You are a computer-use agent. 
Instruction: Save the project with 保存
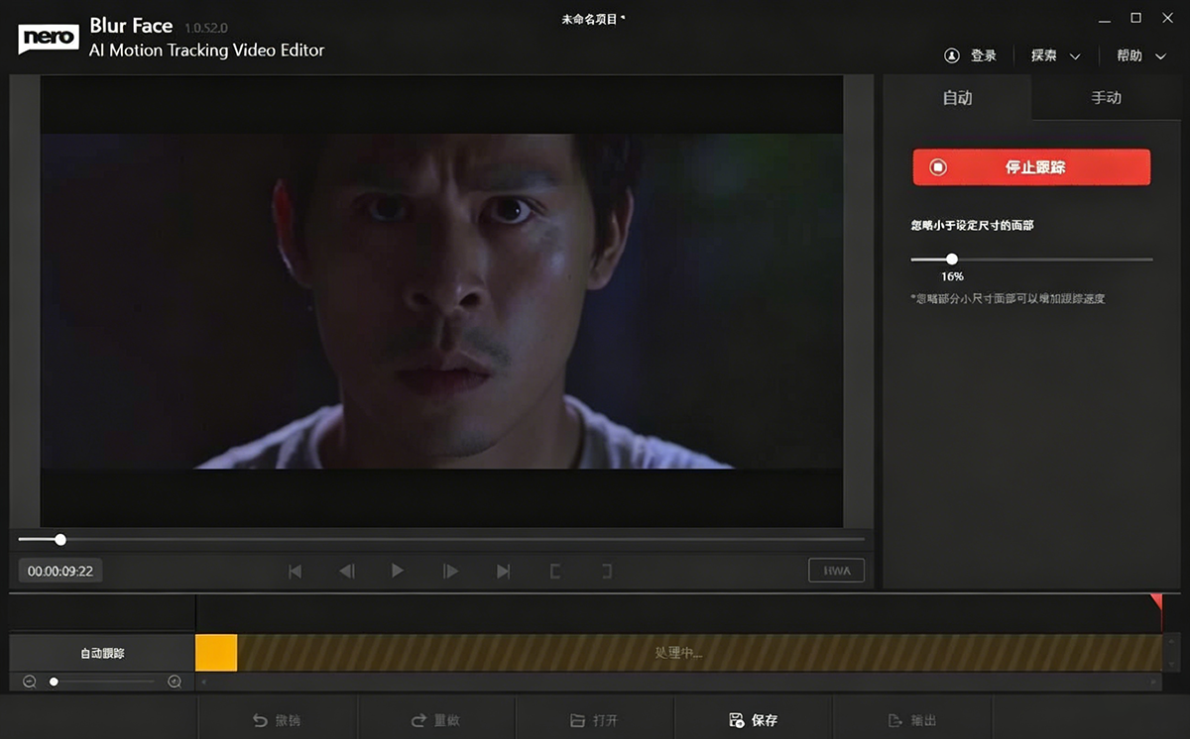(x=753, y=720)
